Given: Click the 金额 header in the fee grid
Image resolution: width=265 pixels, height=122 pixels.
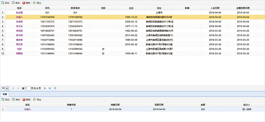Looking at the screenshot, I should [203, 105].
